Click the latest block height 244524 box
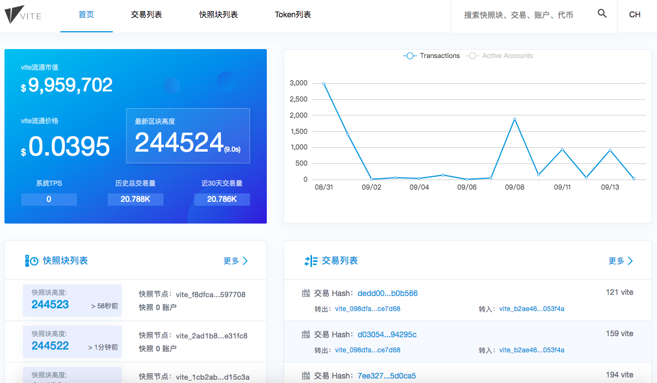 (188, 135)
